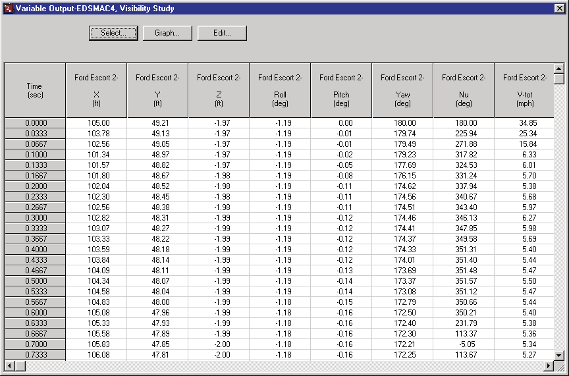Select the time row header 0.4000
Screen dimensions: 569x376
[35, 250]
